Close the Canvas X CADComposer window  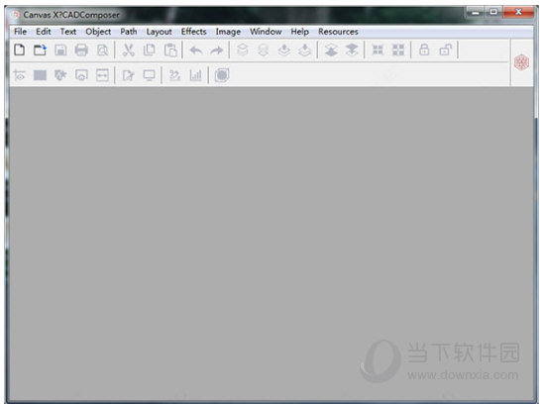(518, 12)
